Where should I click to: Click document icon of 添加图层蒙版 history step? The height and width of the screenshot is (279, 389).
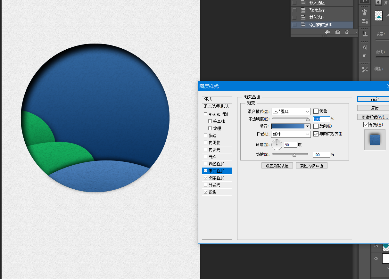[x=303, y=25]
